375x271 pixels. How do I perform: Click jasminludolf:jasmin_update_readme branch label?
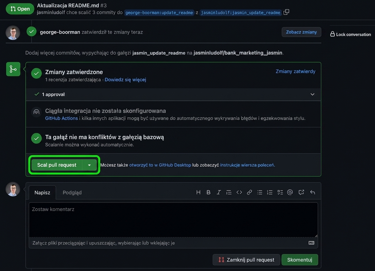point(241,13)
